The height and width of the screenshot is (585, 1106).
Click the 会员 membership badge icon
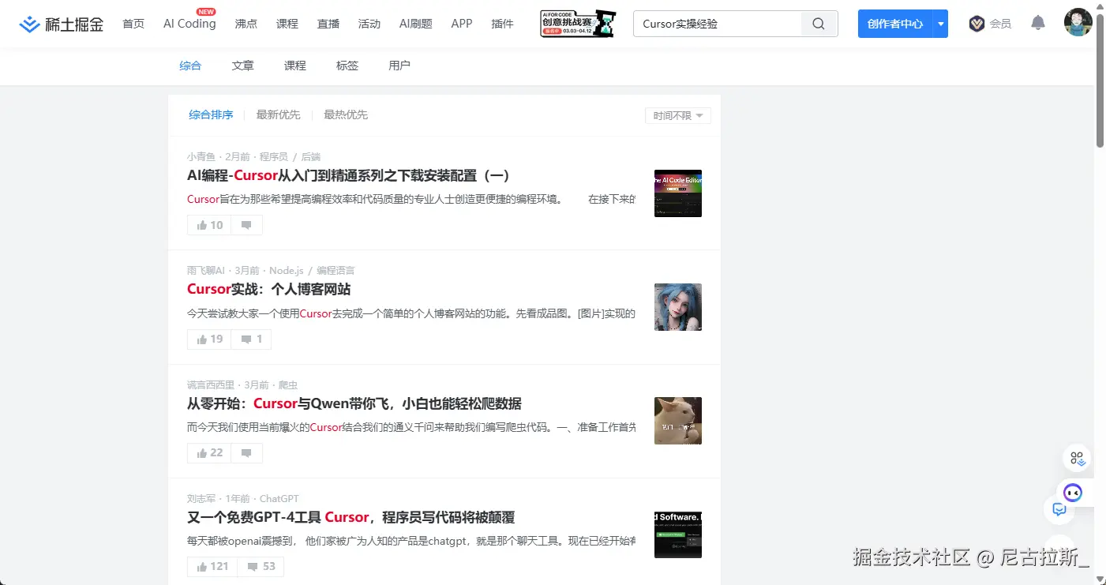point(975,24)
